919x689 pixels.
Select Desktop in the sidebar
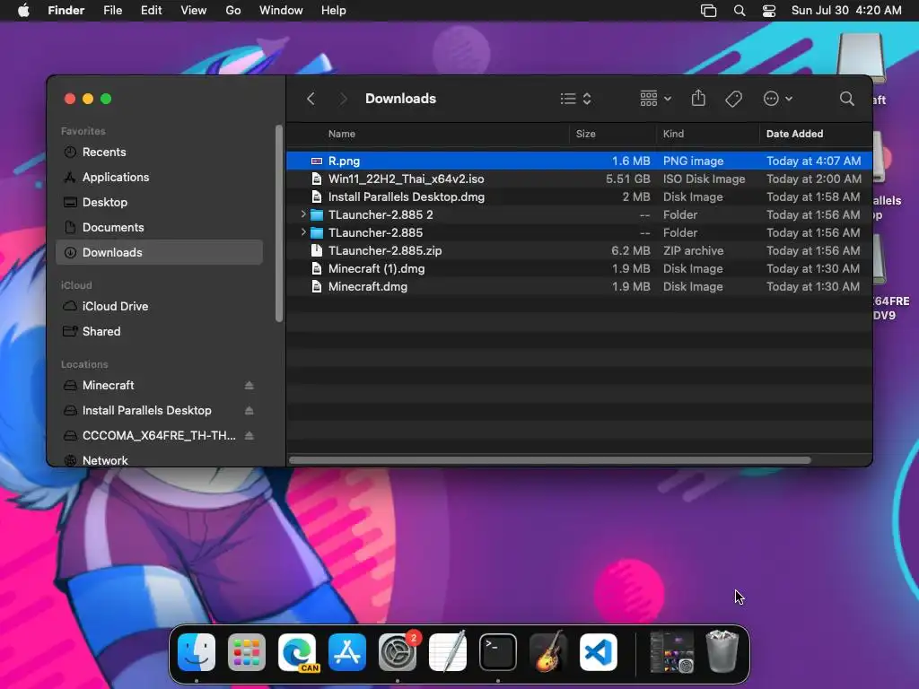pos(159,202)
